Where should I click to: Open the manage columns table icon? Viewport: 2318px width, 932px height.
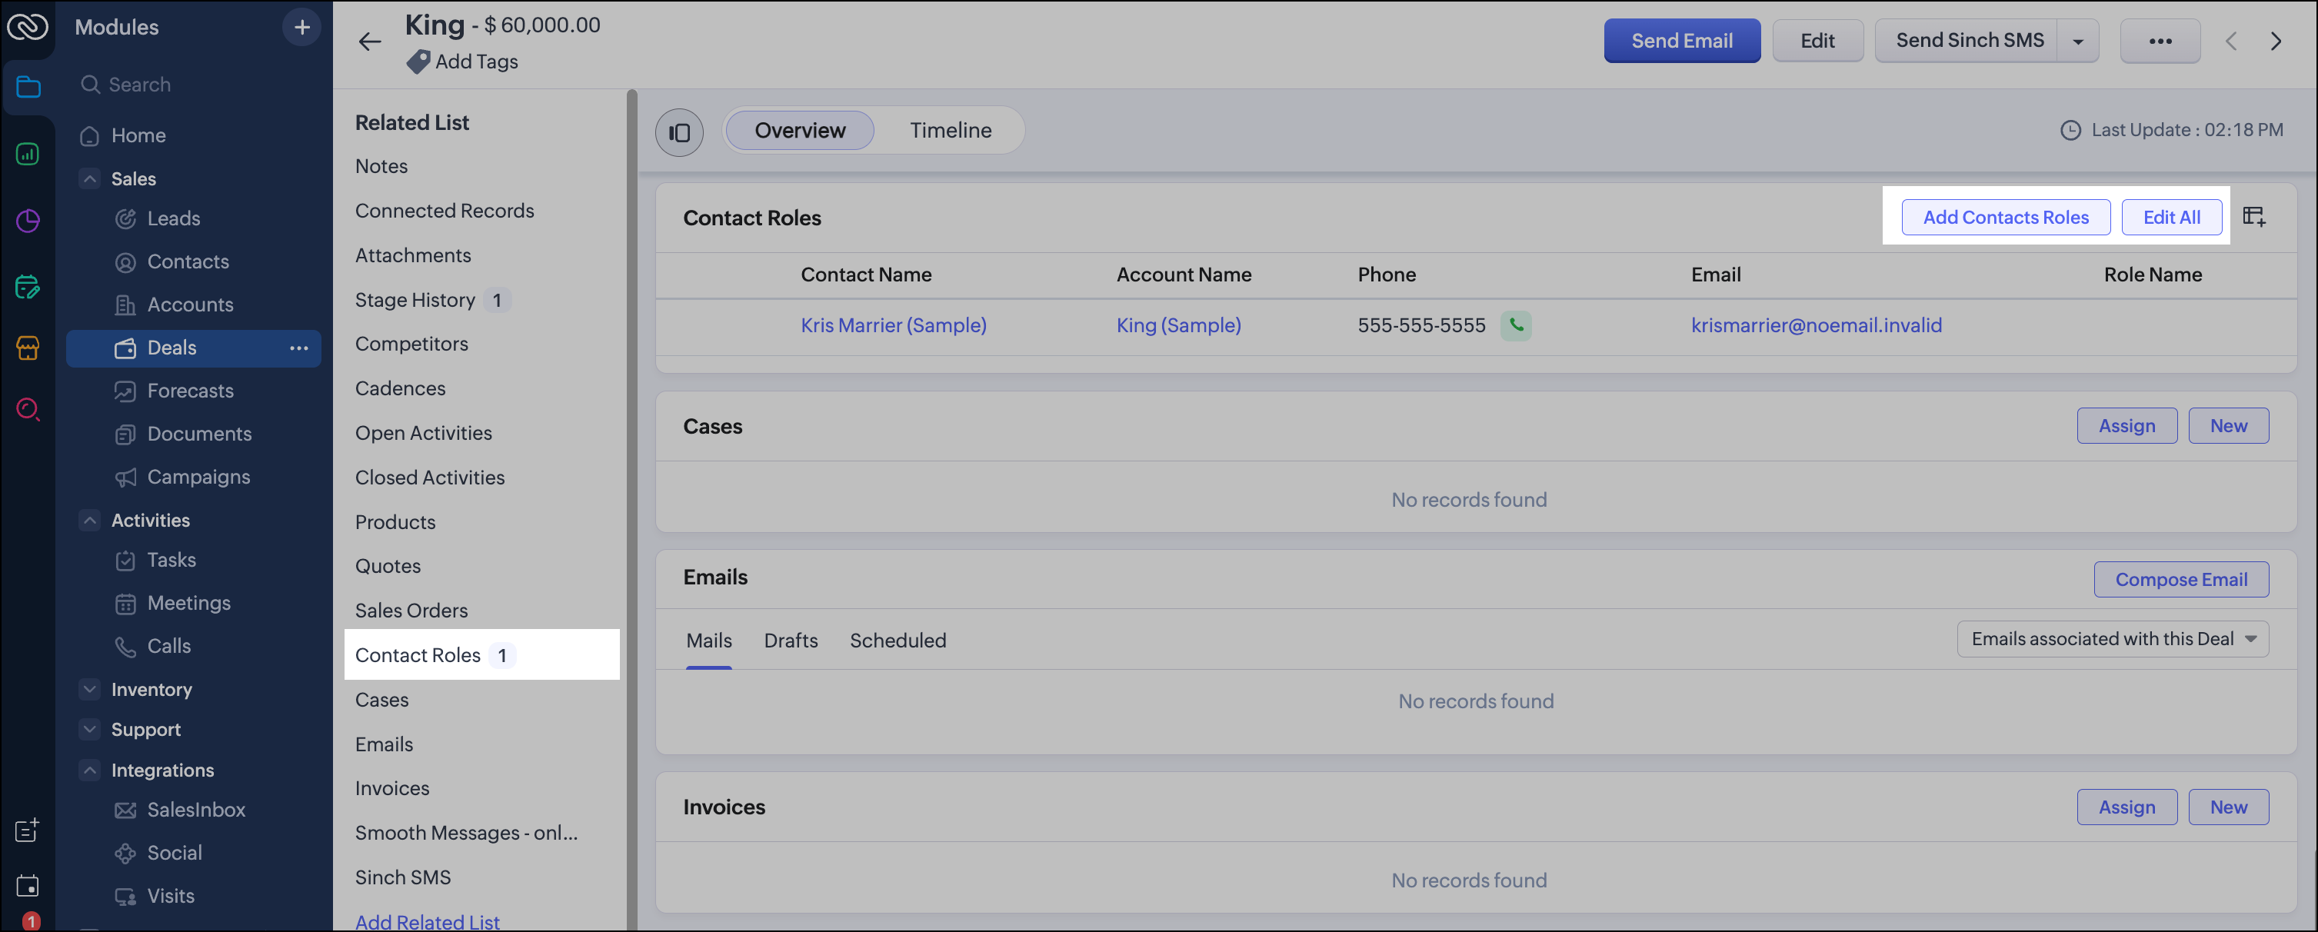click(x=2254, y=217)
